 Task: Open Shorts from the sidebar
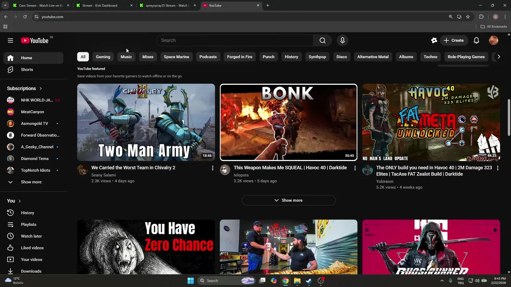click(34, 69)
